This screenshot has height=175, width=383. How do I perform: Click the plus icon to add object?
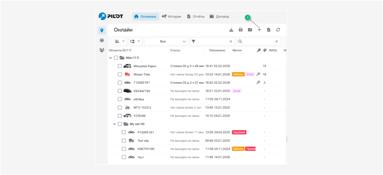pyautogui.click(x=259, y=30)
